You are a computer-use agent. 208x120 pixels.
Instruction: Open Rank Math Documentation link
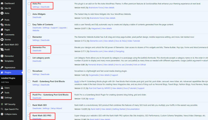click(133, 109)
